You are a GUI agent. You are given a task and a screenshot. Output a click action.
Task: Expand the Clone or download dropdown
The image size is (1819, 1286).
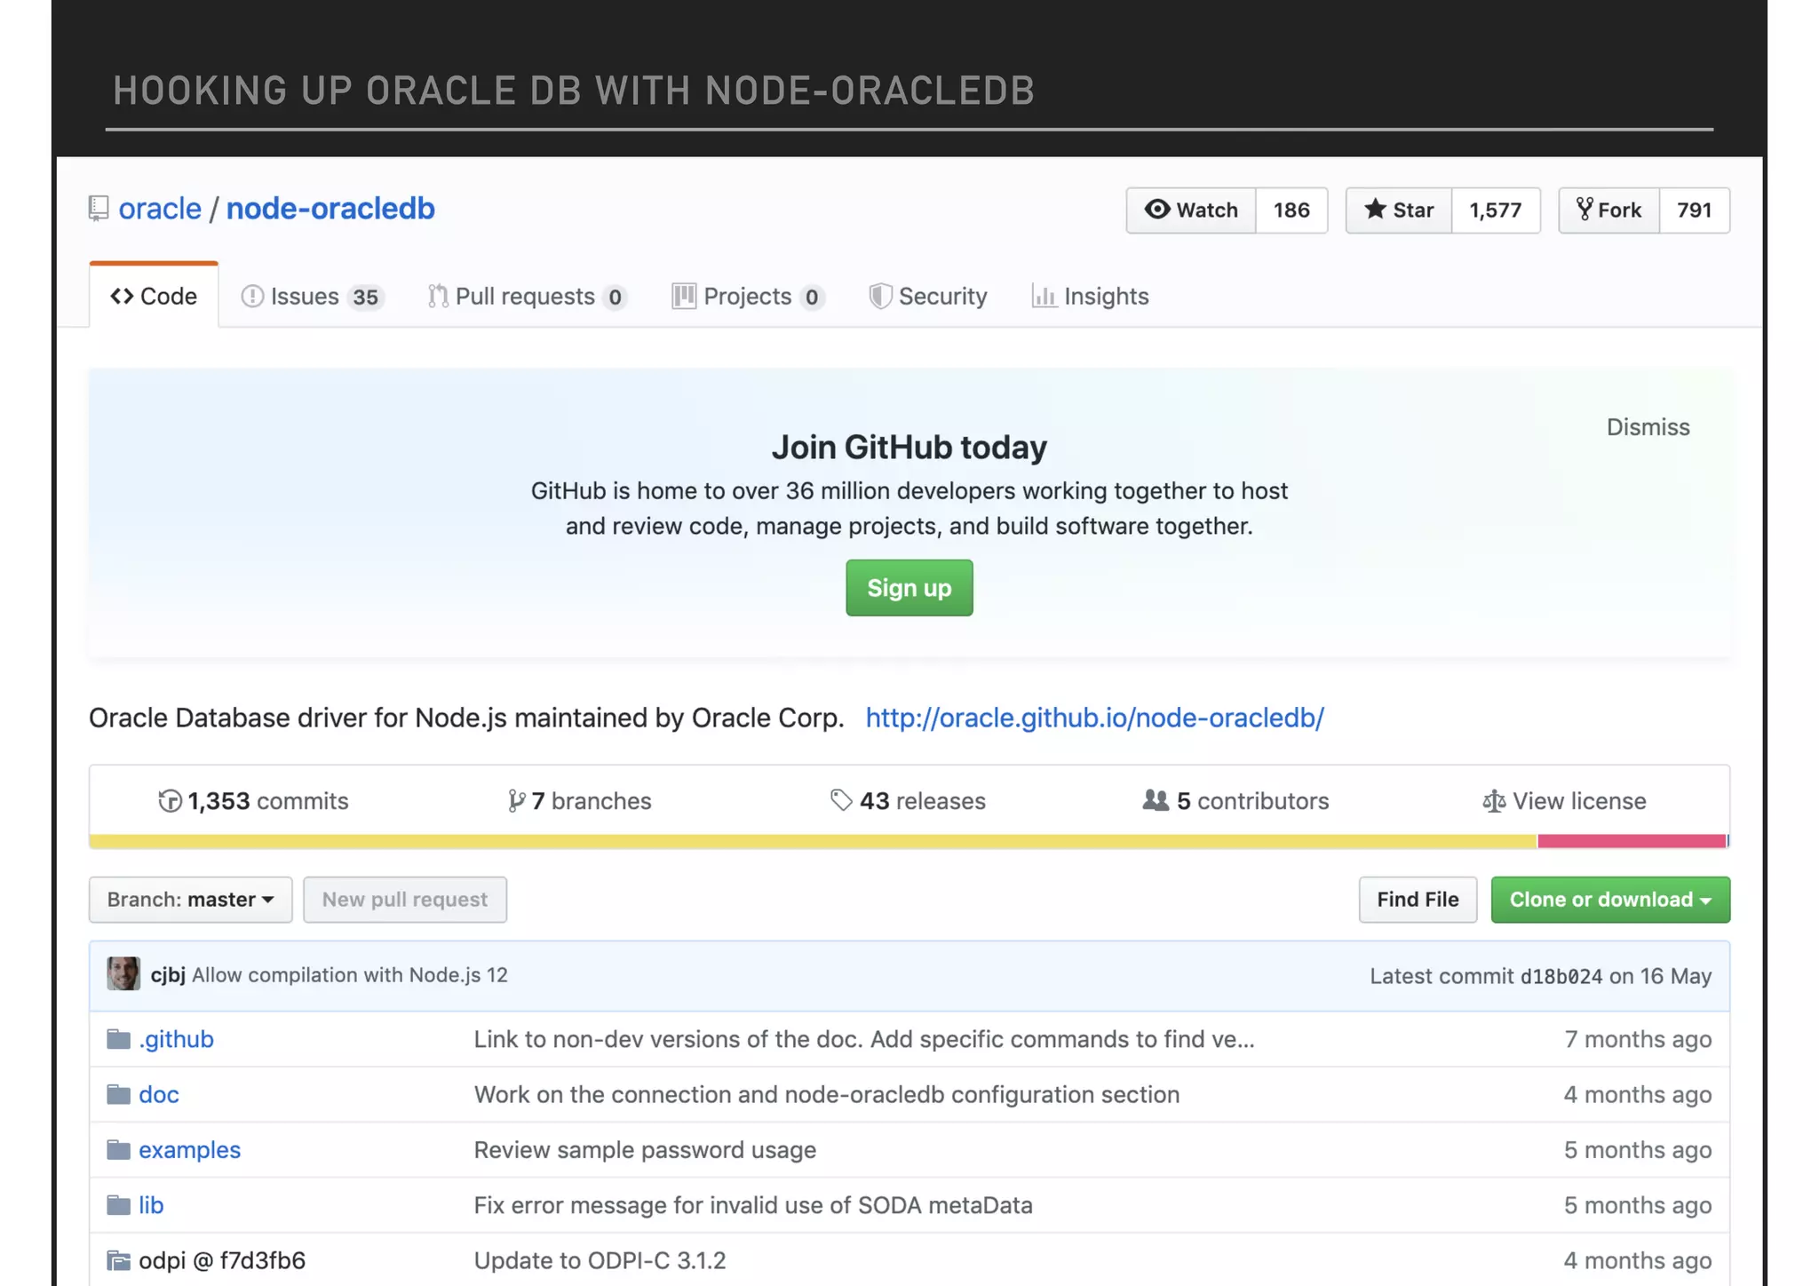click(x=1610, y=900)
